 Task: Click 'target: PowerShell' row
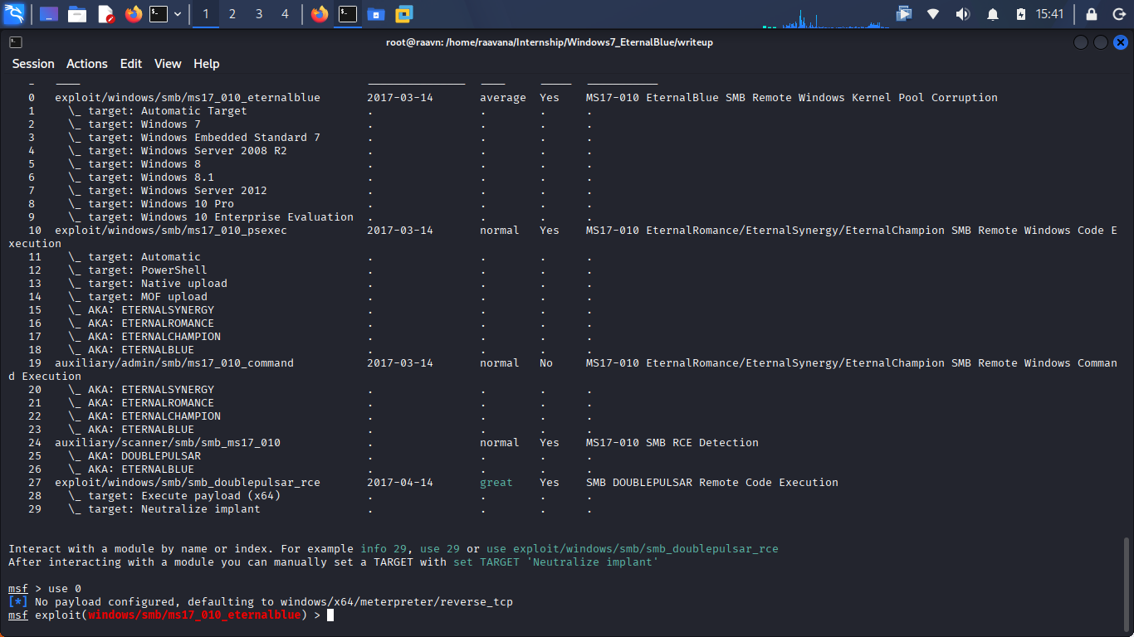[138, 270]
